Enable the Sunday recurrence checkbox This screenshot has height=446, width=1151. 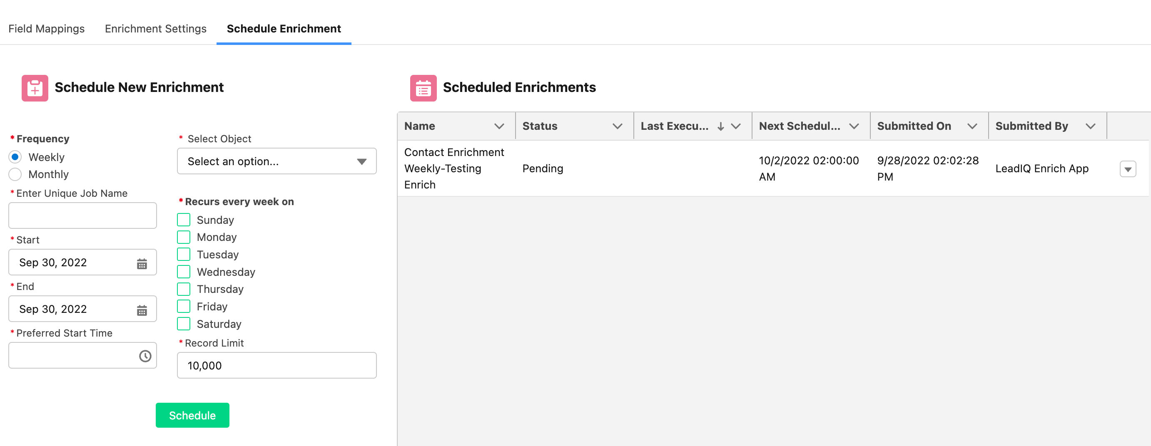pos(184,220)
